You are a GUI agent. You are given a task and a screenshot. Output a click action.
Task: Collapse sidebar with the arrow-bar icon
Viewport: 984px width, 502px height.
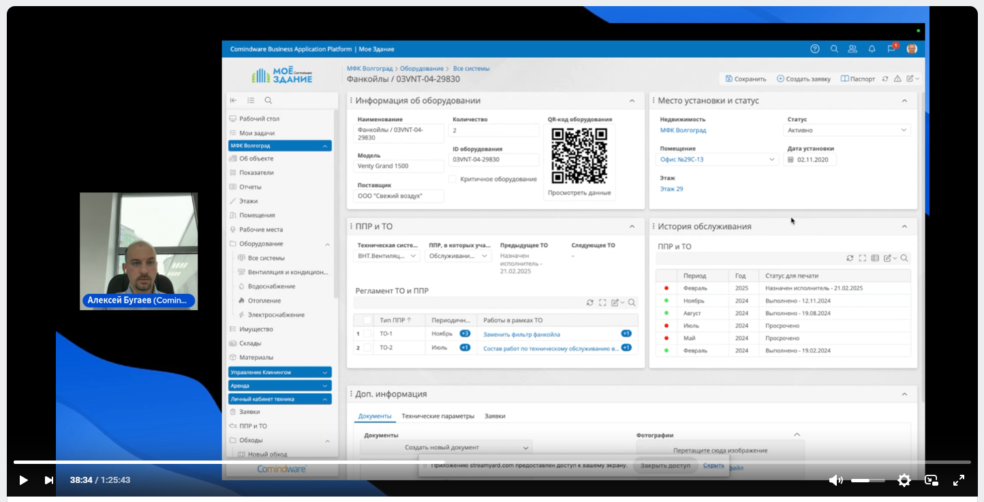pyautogui.click(x=233, y=100)
